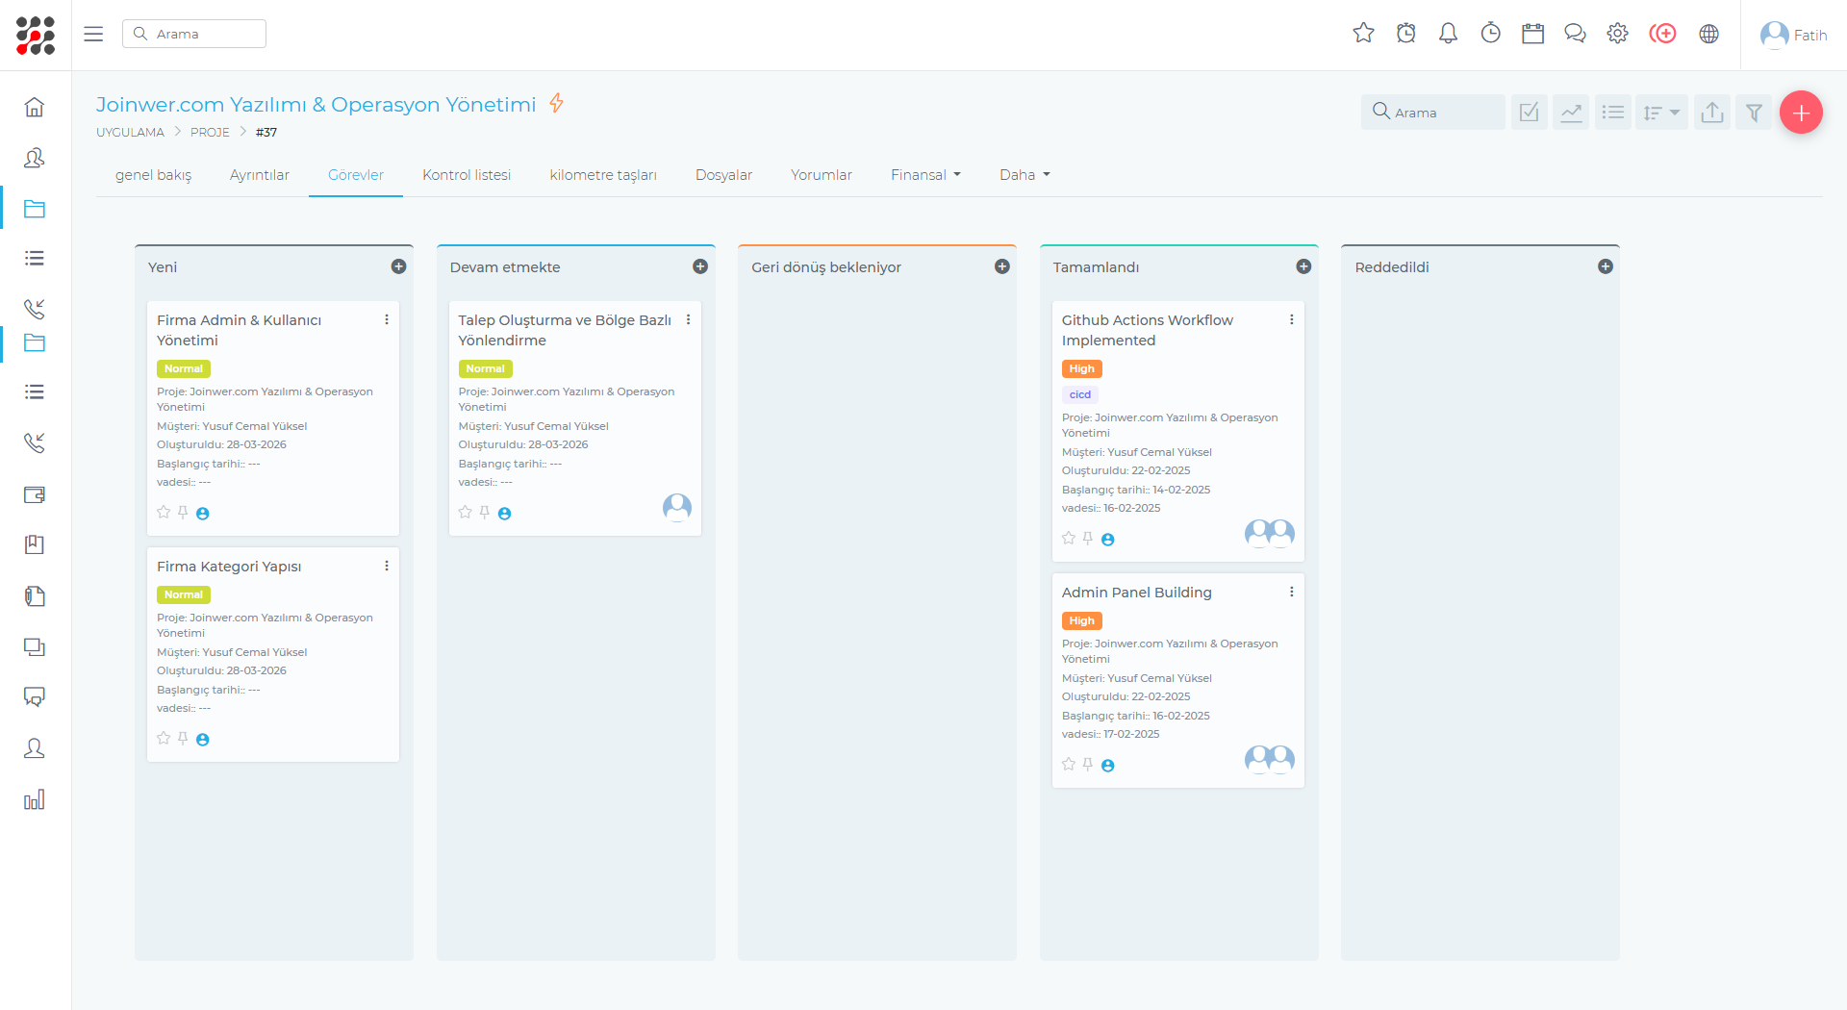Open menu for Github Actions Workflow card
This screenshot has width=1847, height=1010.
(x=1292, y=319)
